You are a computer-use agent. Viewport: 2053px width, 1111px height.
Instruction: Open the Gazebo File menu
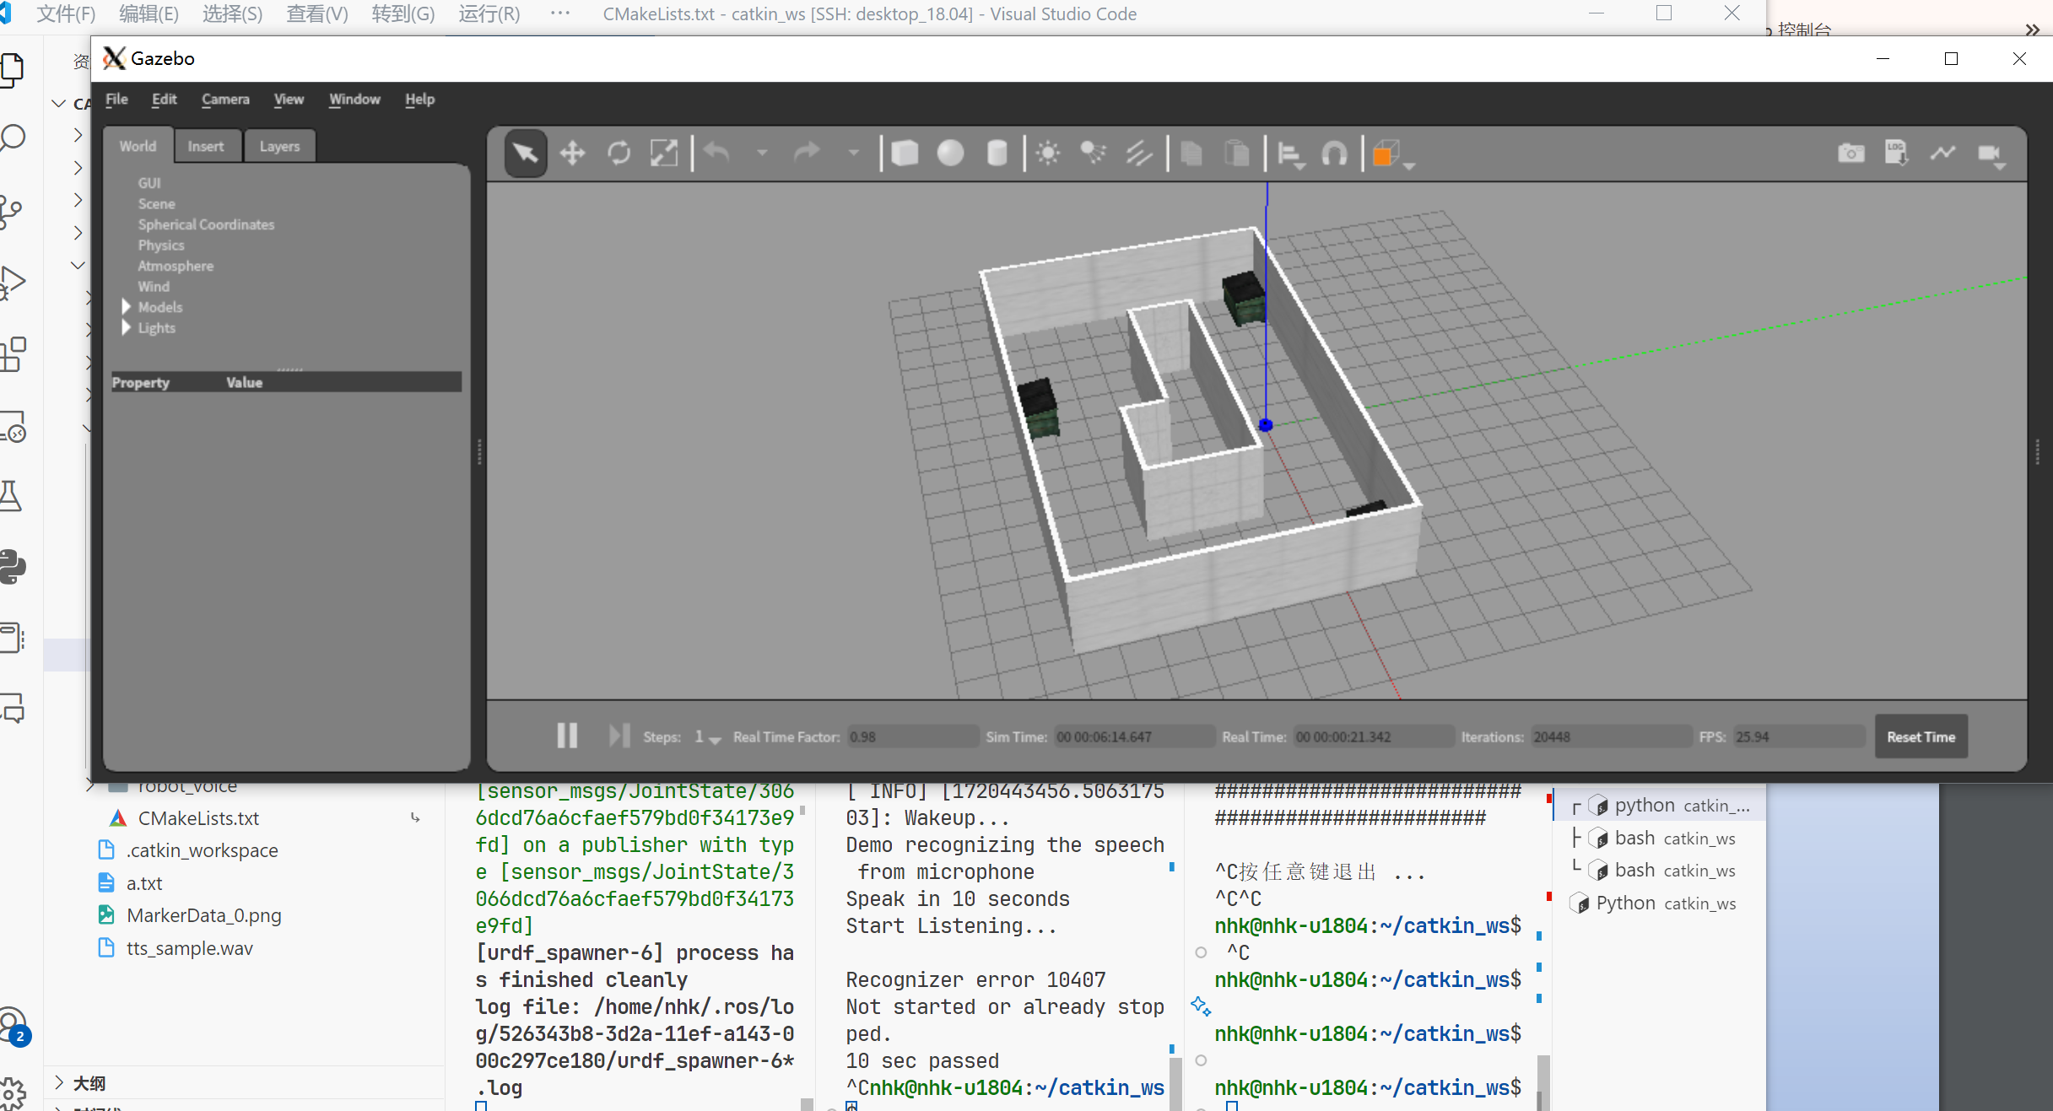[116, 99]
